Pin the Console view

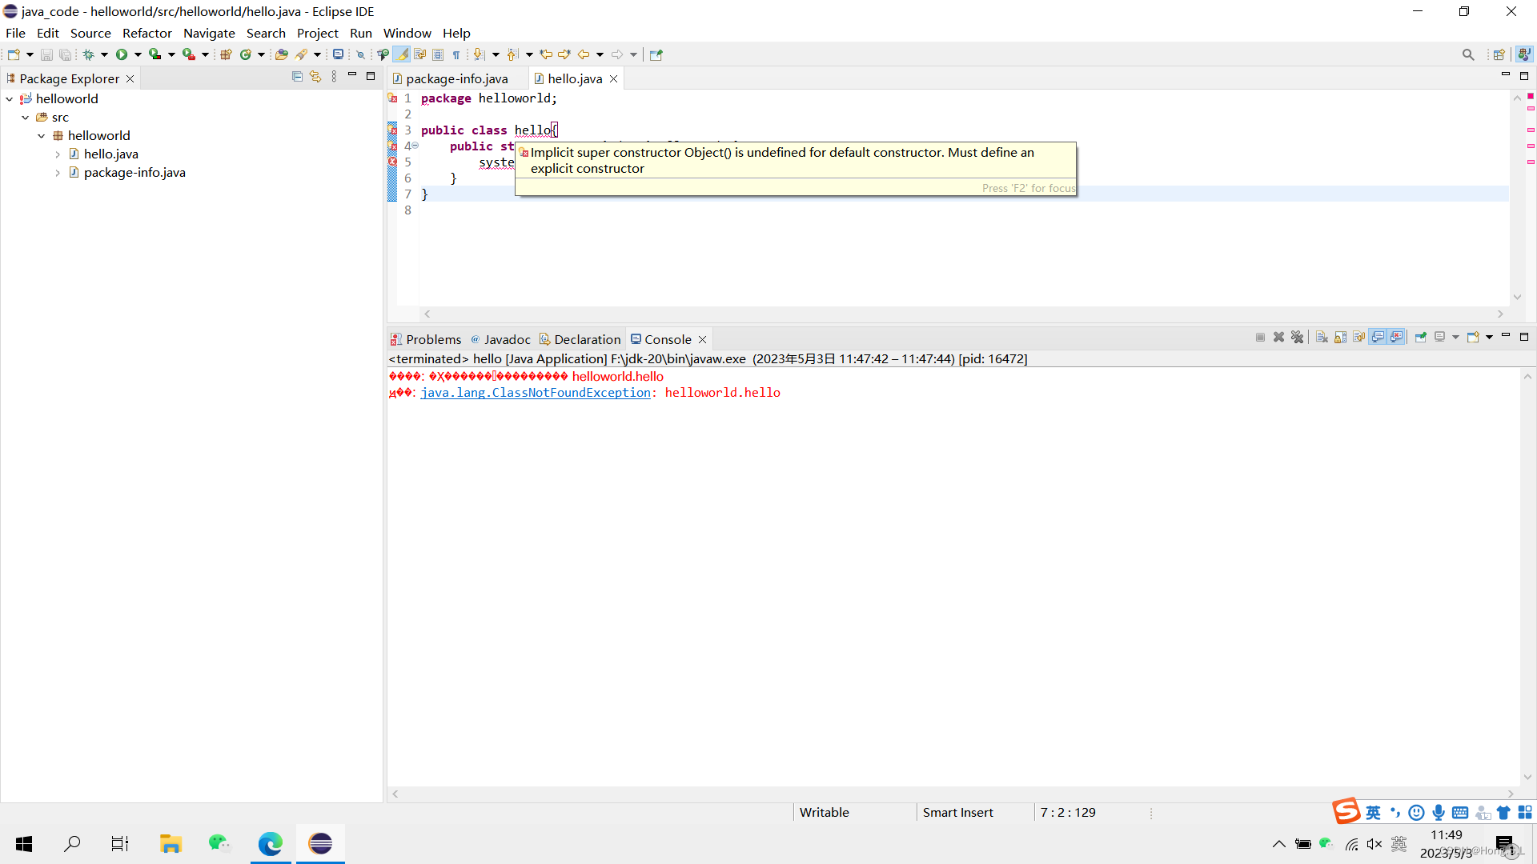pos(1421,337)
